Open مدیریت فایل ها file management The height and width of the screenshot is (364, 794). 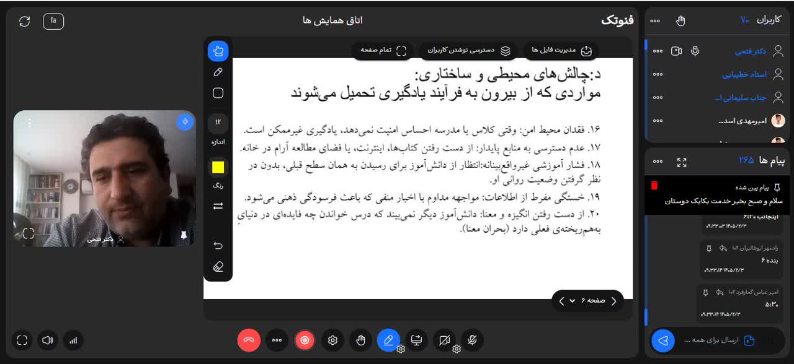(x=563, y=50)
